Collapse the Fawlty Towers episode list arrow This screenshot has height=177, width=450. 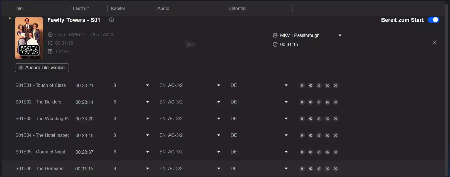pos(10,19)
